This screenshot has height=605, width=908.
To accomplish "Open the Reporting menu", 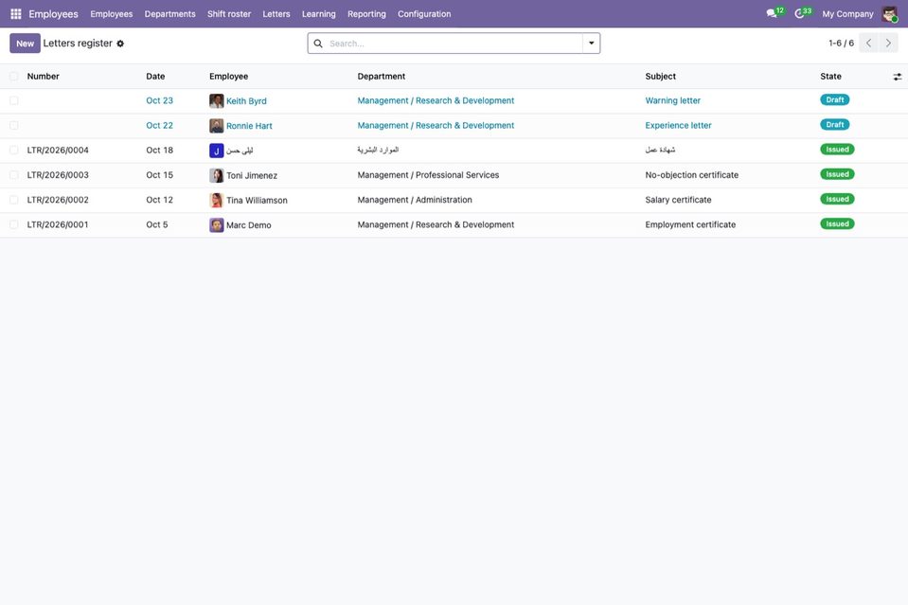I will coord(366,14).
